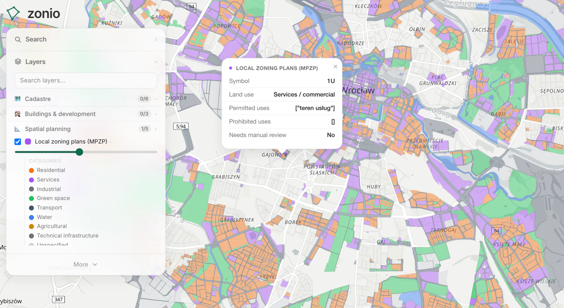Click the Services / commercial land use value

304,94
